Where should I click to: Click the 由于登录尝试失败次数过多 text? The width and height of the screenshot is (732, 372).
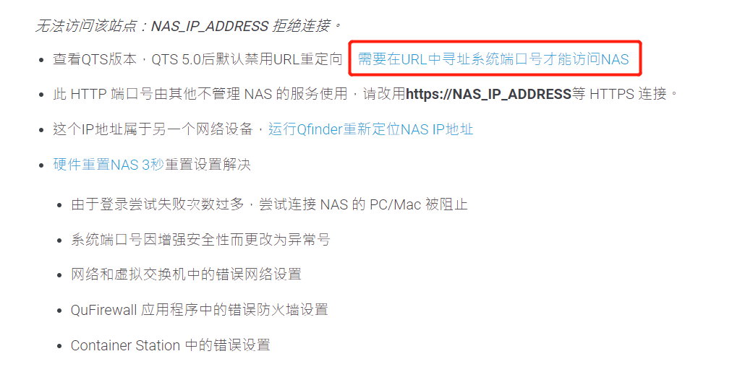158,204
